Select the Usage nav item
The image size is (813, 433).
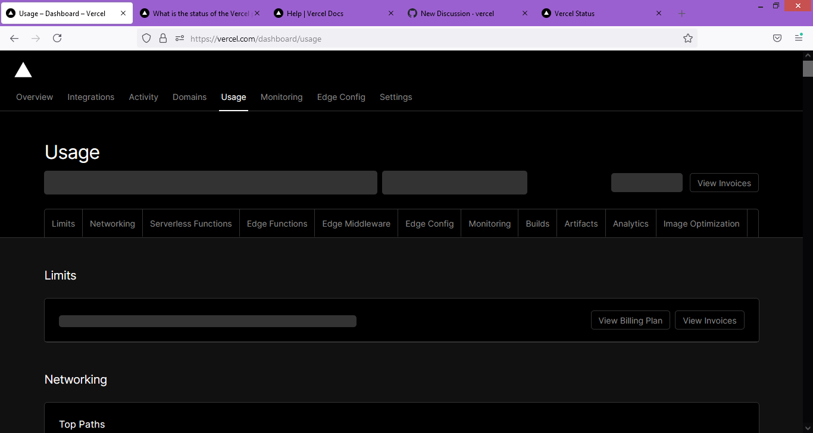pos(233,97)
